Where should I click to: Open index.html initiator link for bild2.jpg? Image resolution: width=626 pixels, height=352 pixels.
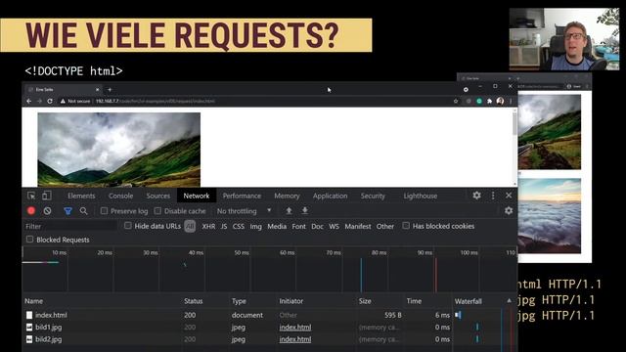point(295,339)
